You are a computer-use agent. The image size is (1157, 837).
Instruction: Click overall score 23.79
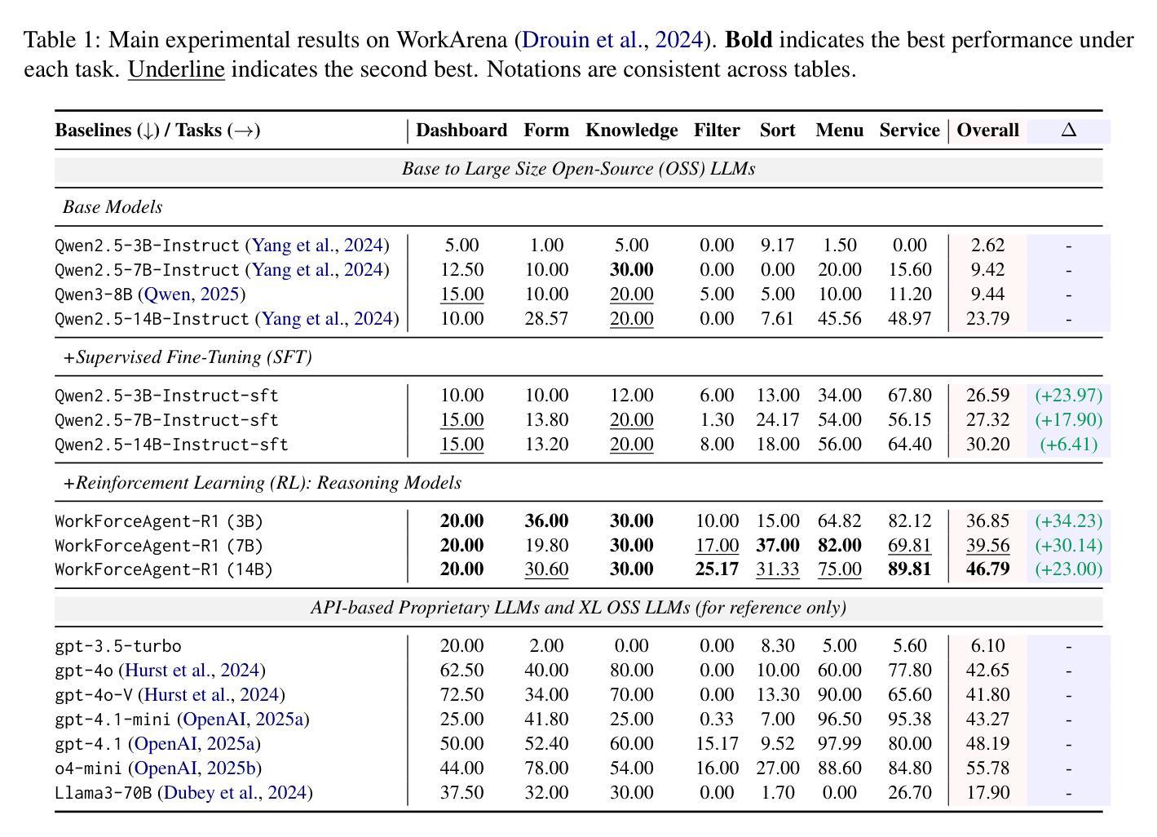tap(987, 319)
